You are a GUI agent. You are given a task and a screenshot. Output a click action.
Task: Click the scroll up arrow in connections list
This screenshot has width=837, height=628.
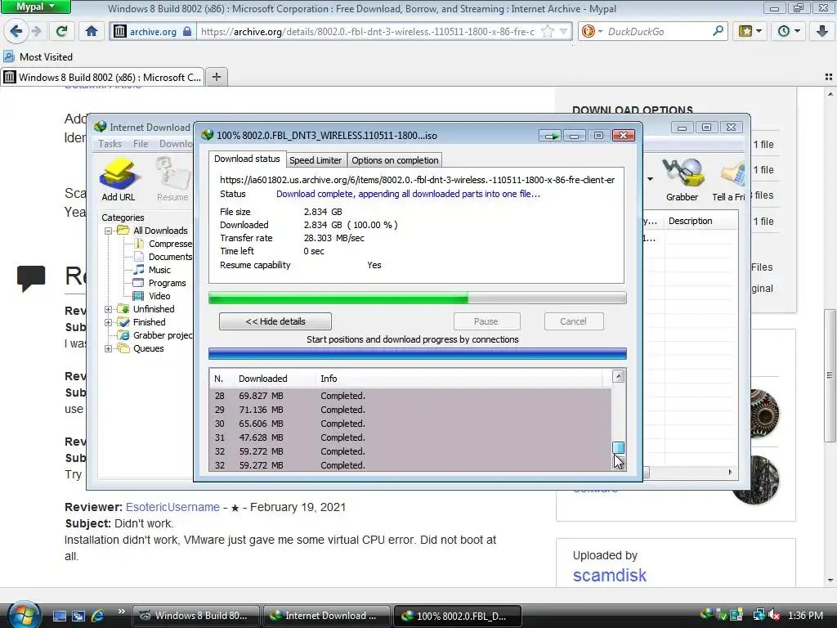618,376
